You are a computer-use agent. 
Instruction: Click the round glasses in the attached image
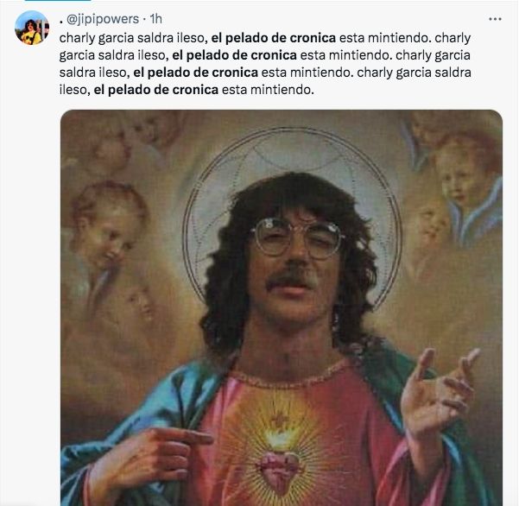pos(297,237)
